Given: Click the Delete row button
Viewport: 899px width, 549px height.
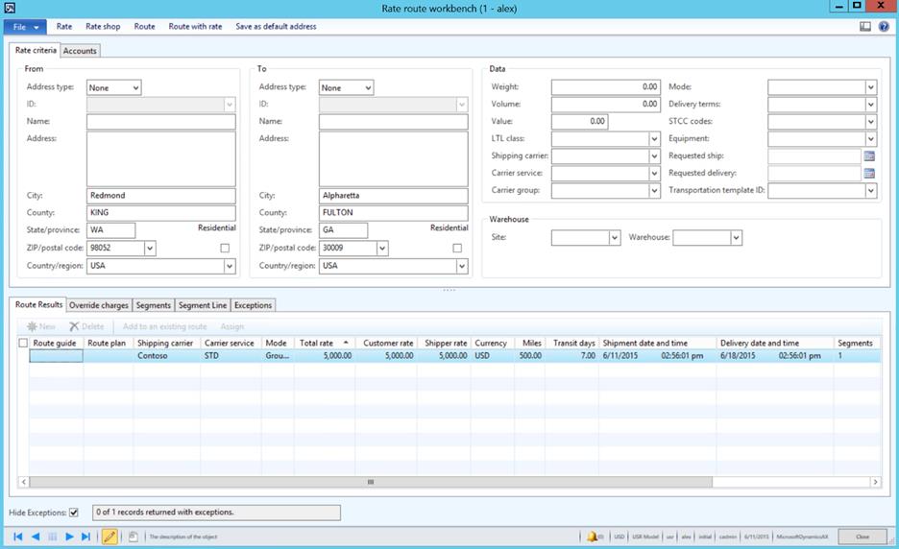Looking at the screenshot, I should [x=86, y=326].
